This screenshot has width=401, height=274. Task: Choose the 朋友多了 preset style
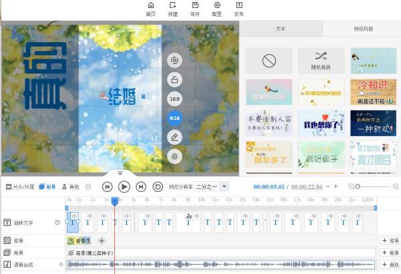(269, 155)
